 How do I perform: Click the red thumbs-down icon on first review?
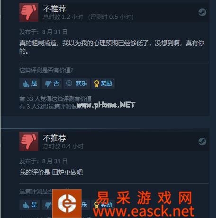coord(29,12)
